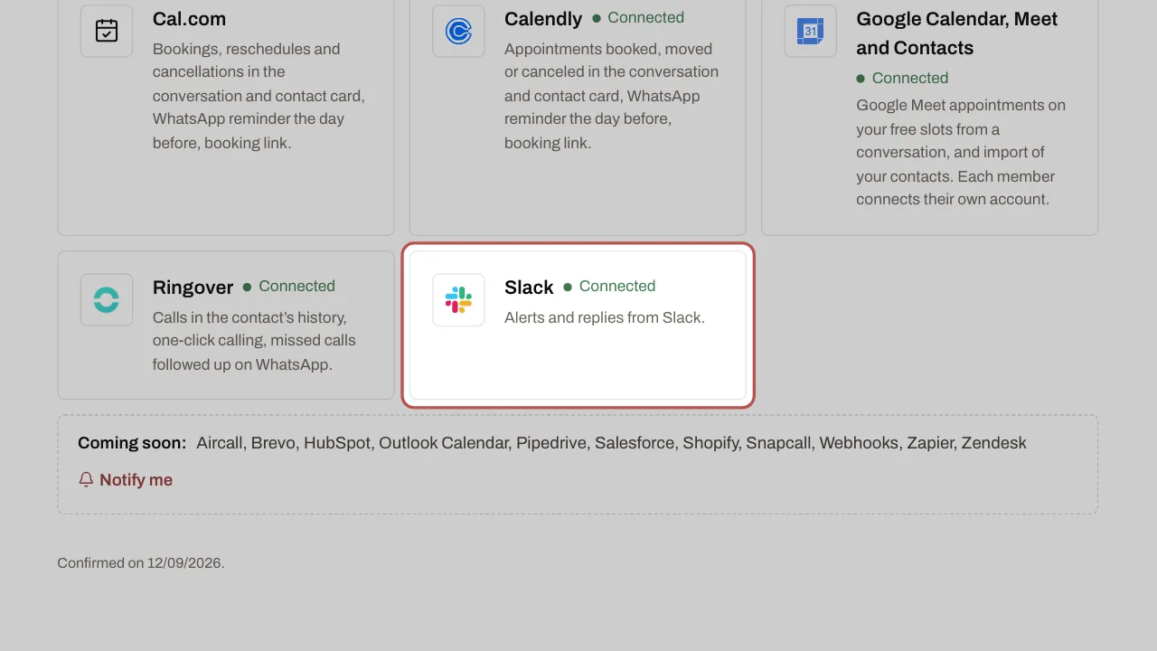Click 'Aircall' in the coming soon list
The width and height of the screenshot is (1157, 651).
220,443
